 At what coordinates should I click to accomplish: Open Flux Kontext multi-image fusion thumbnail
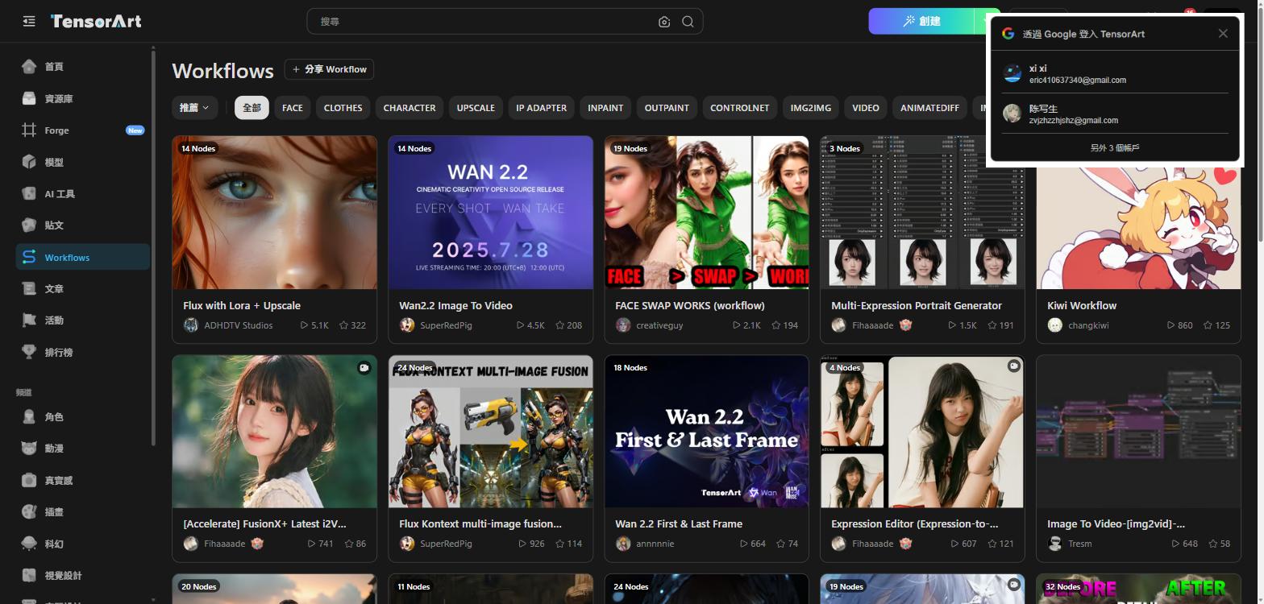coord(491,432)
